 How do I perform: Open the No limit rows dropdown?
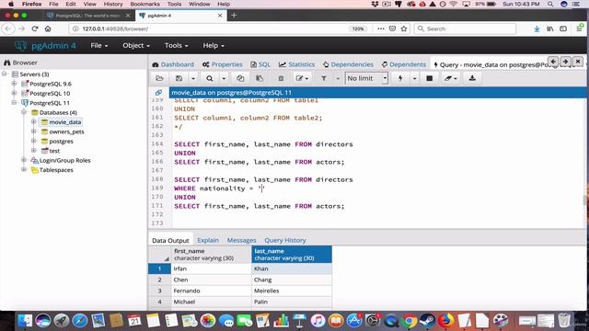pyautogui.click(x=366, y=78)
